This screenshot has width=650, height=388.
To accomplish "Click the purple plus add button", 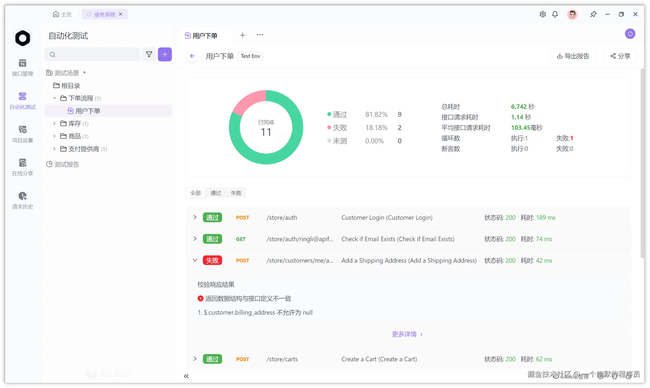I will 165,55.
